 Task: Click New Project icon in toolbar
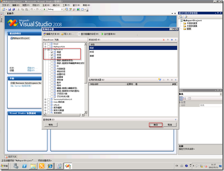4,9
